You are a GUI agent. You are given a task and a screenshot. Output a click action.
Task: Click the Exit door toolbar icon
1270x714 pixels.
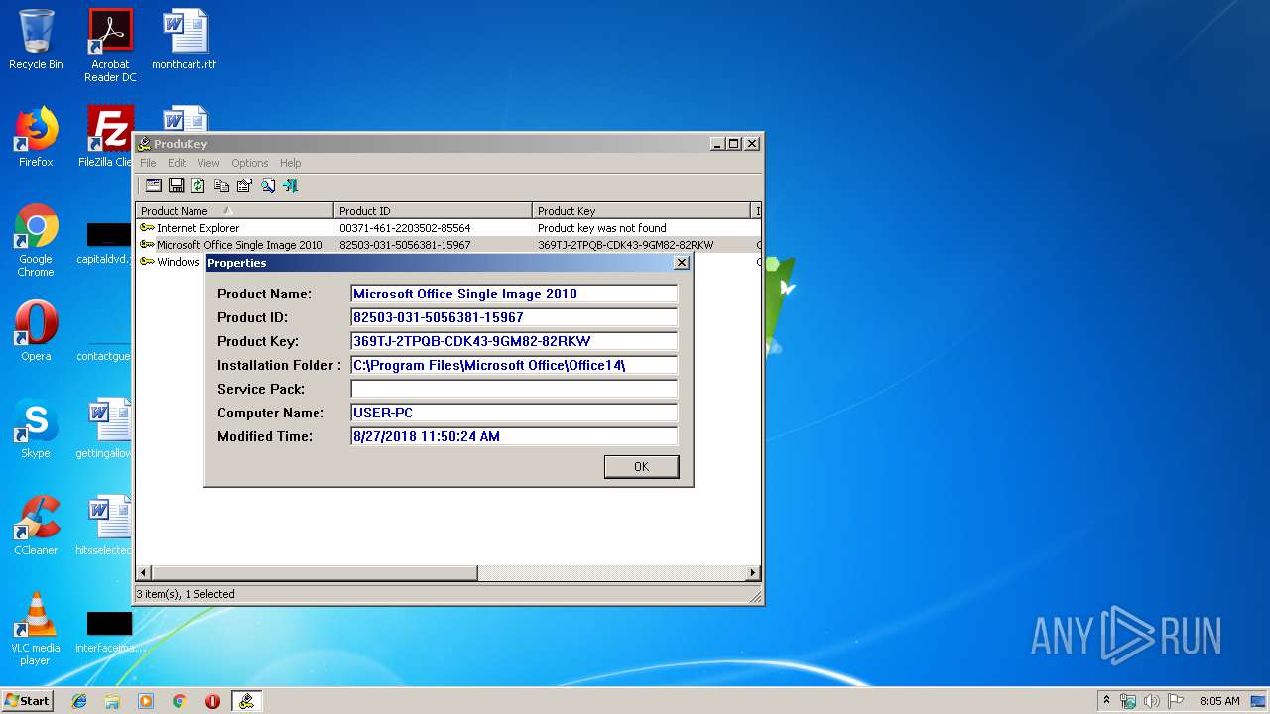290,185
